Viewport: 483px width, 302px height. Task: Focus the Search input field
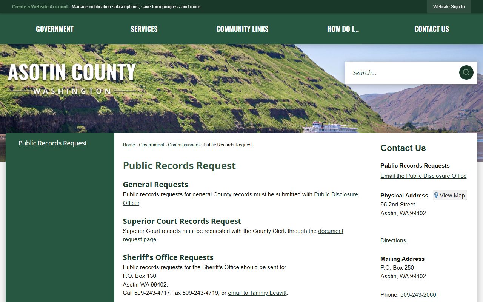click(402, 73)
